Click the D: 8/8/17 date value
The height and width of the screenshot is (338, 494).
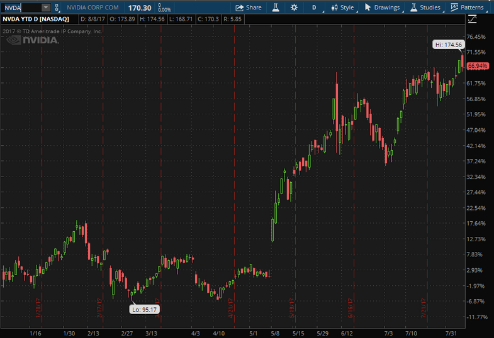(93, 19)
